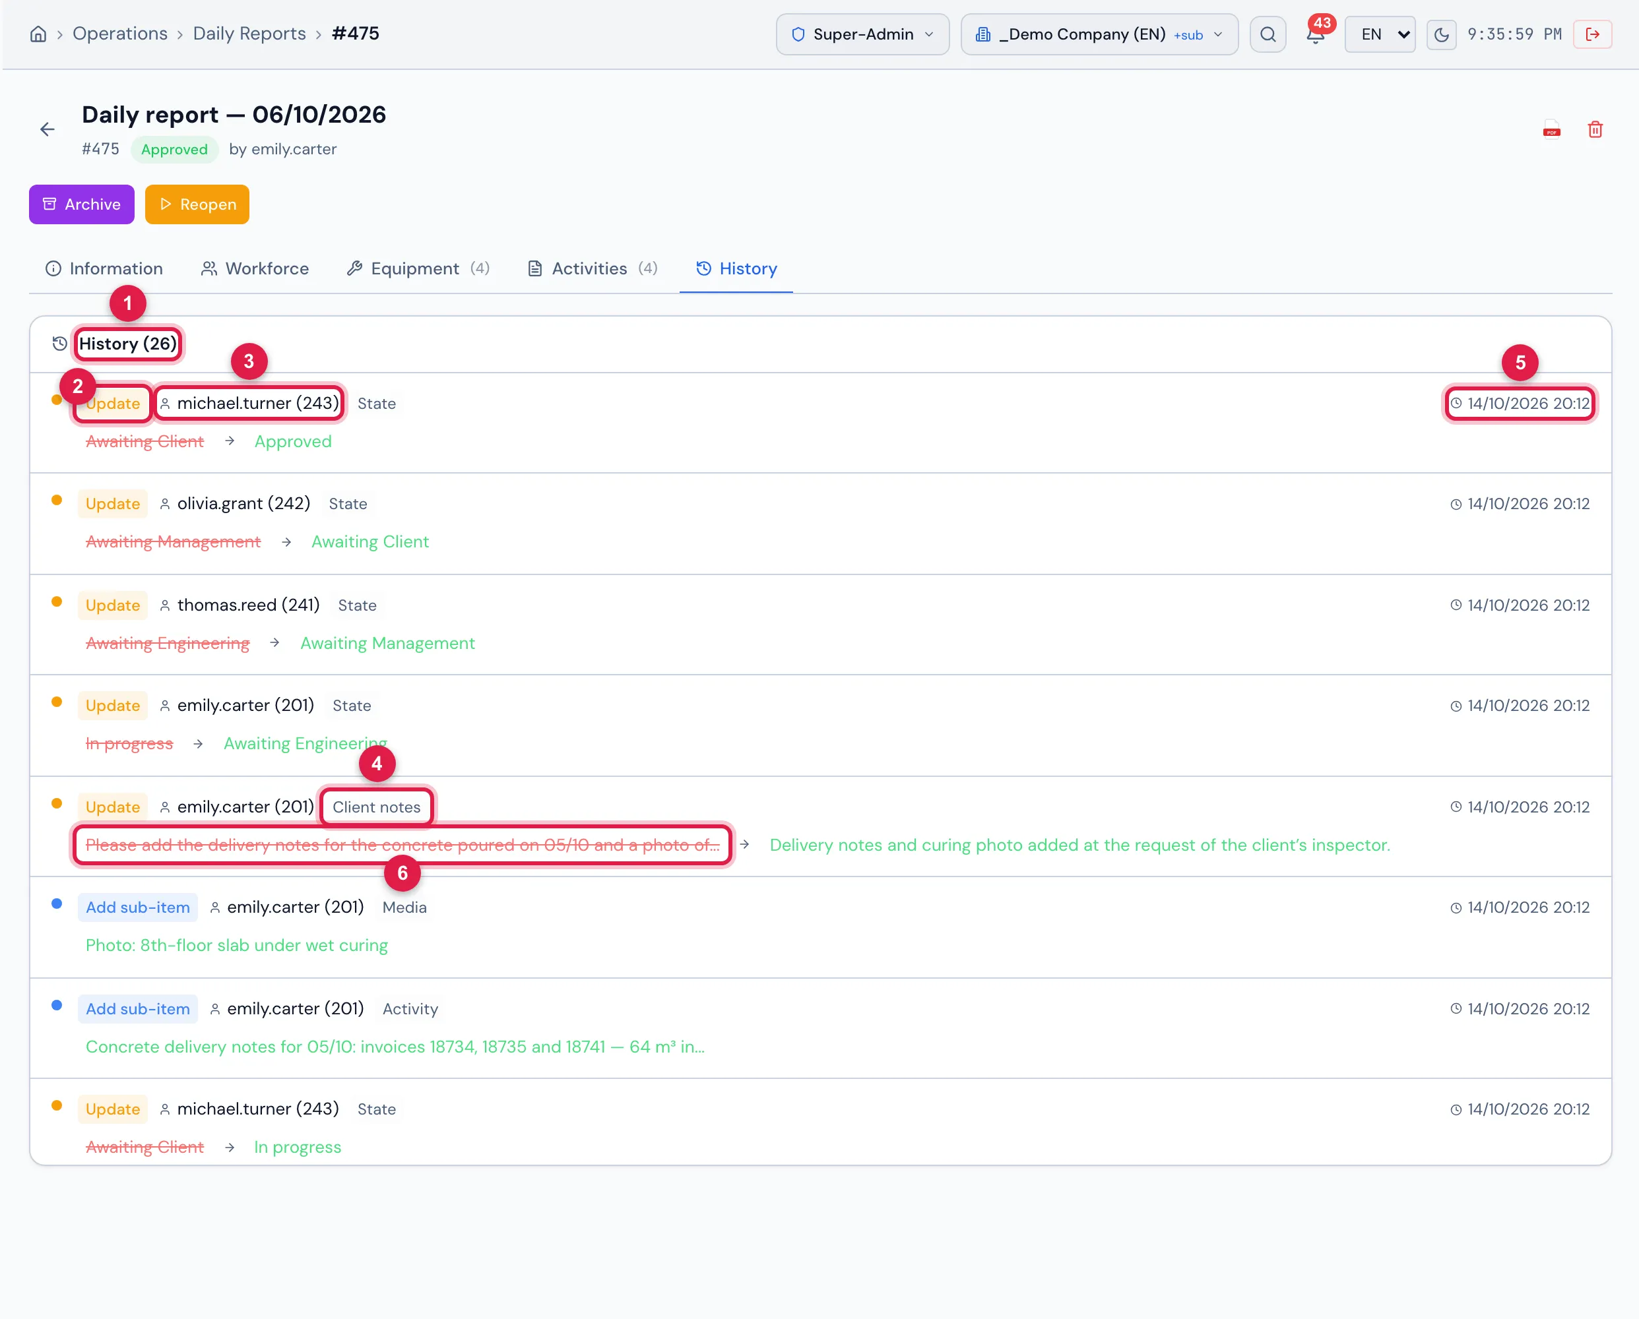Click the new value 'Awaiting Management'
1639x1319 pixels.
point(388,643)
